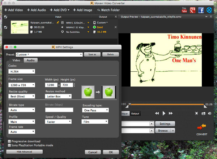Click the rewind playback button
217x159 pixels.
[157, 114]
